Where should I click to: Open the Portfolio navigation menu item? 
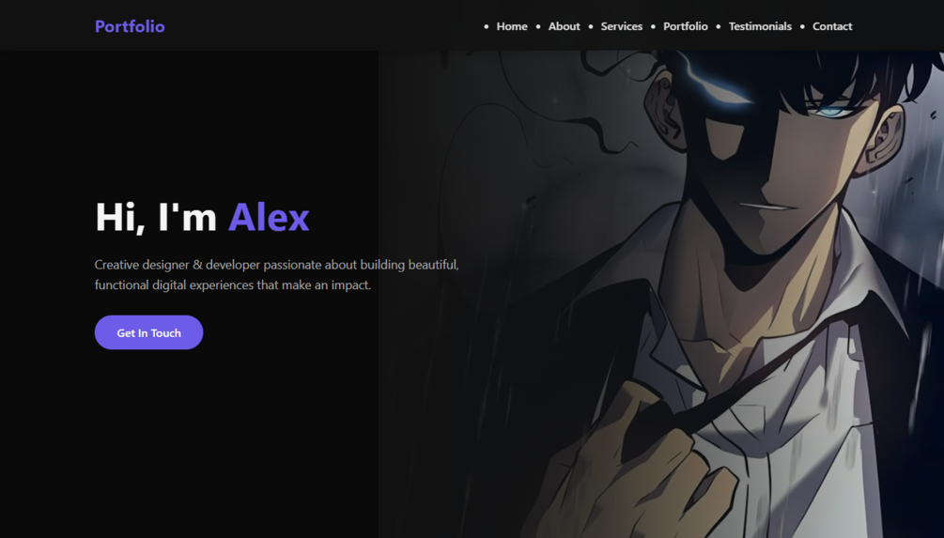(685, 26)
